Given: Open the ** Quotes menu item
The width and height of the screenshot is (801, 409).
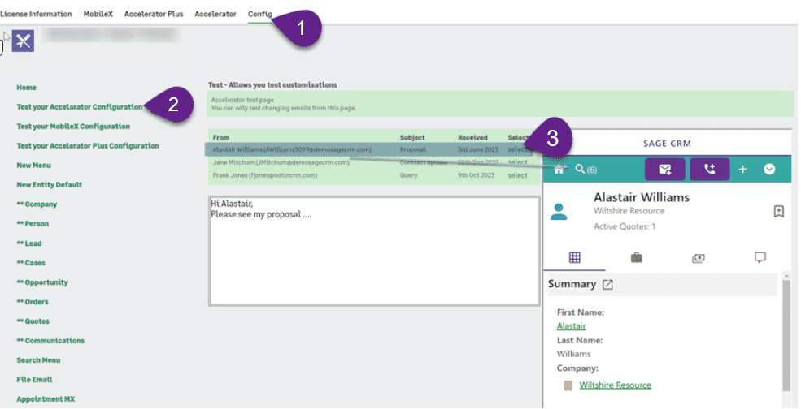Looking at the screenshot, I should point(33,321).
